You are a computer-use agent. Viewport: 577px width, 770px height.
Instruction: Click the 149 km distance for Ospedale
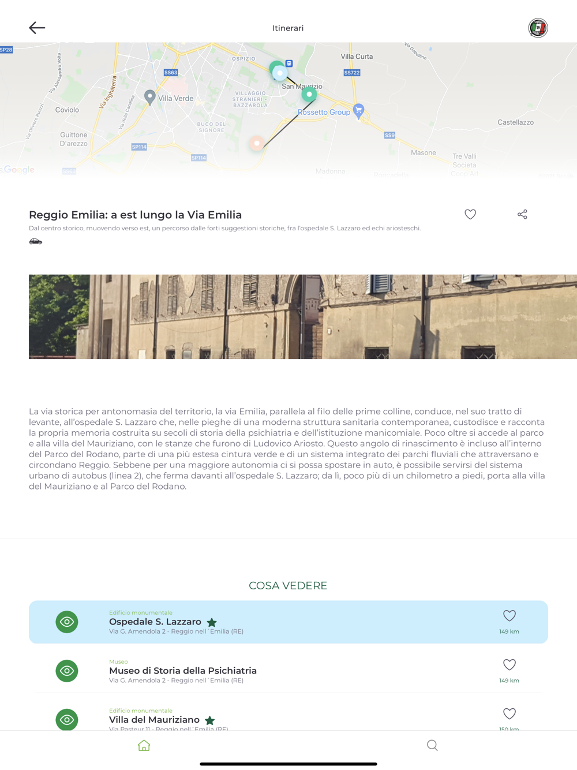pyautogui.click(x=509, y=631)
